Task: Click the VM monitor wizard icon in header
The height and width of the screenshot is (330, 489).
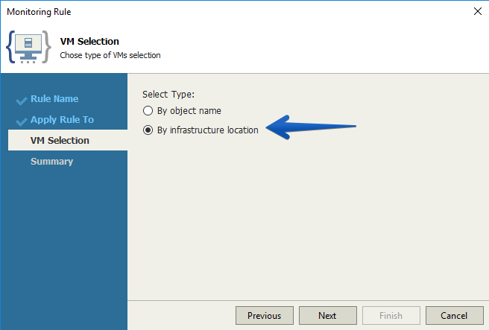Action: tap(28, 47)
